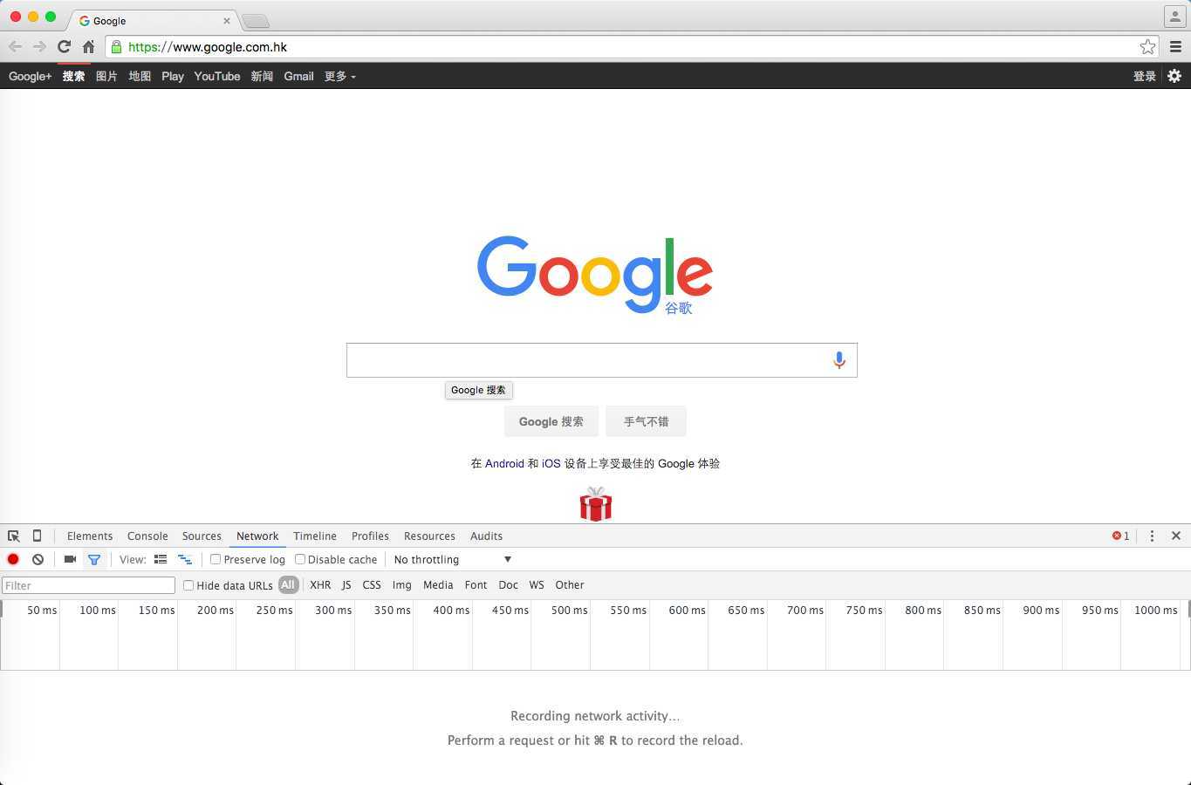Image resolution: width=1191 pixels, height=785 pixels.
Task: Select the Network tab
Action: click(x=257, y=536)
